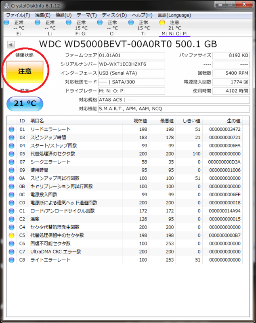
Task: Click the 現在値 column header
Action: pos(136,121)
